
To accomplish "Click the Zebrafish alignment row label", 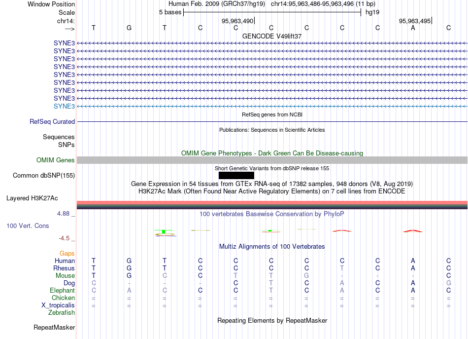I will 62,313.
